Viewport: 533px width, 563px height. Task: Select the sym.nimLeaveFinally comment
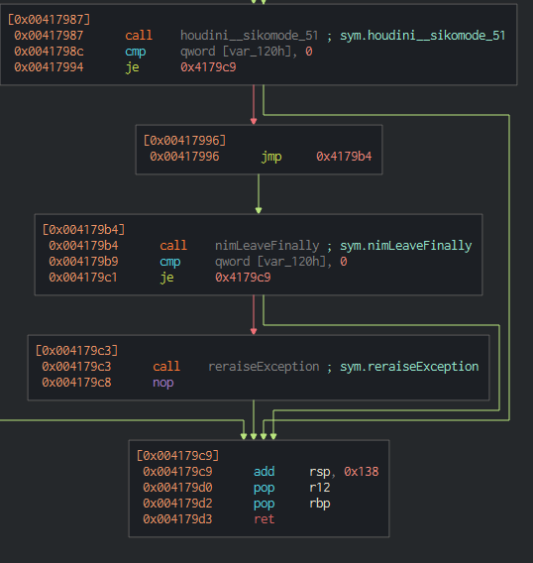pos(405,246)
